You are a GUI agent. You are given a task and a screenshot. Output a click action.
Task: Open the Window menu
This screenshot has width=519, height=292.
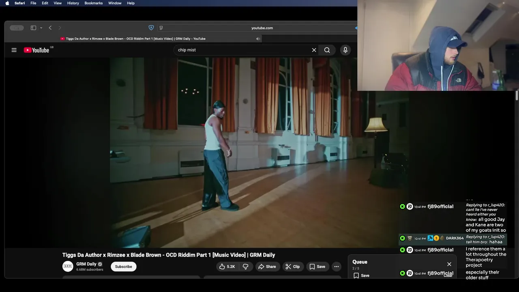coord(115,3)
